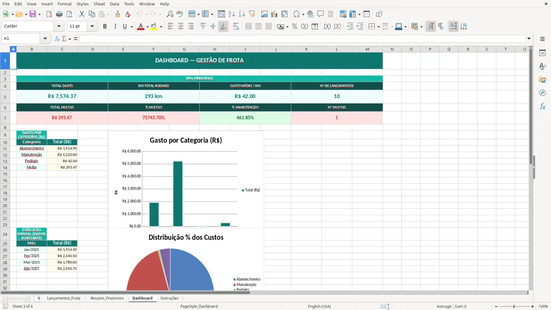Image resolution: width=551 pixels, height=310 pixels.
Task: Click the Insert Special Character omega icon
Action: (x=297, y=14)
